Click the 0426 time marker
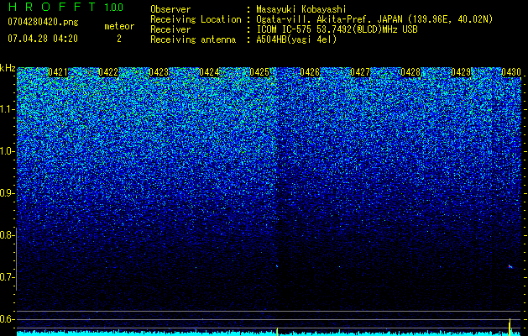The image size is (528, 336). [x=310, y=72]
